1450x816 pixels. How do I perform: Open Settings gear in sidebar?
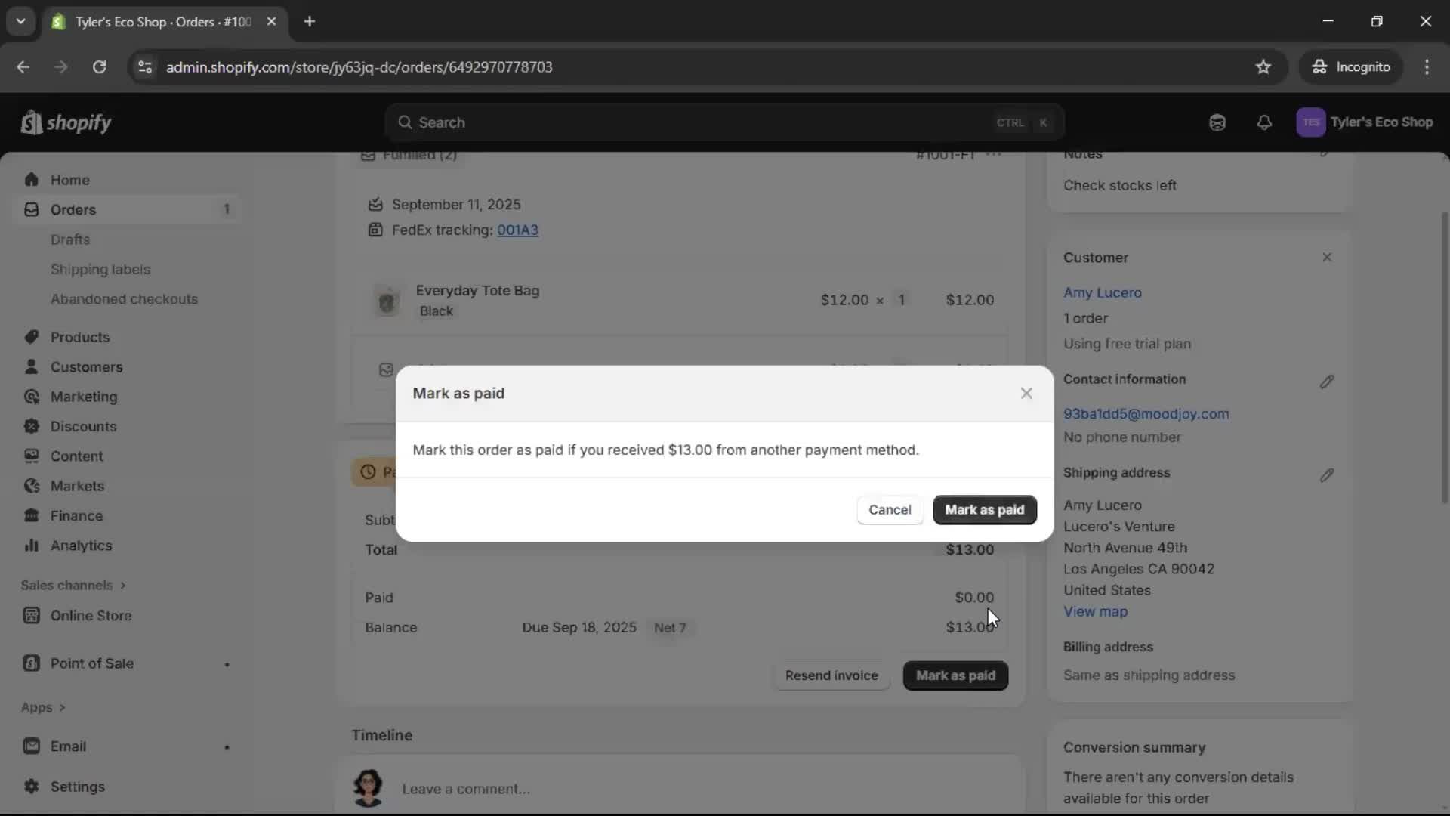pyautogui.click(x=31, y=787)
